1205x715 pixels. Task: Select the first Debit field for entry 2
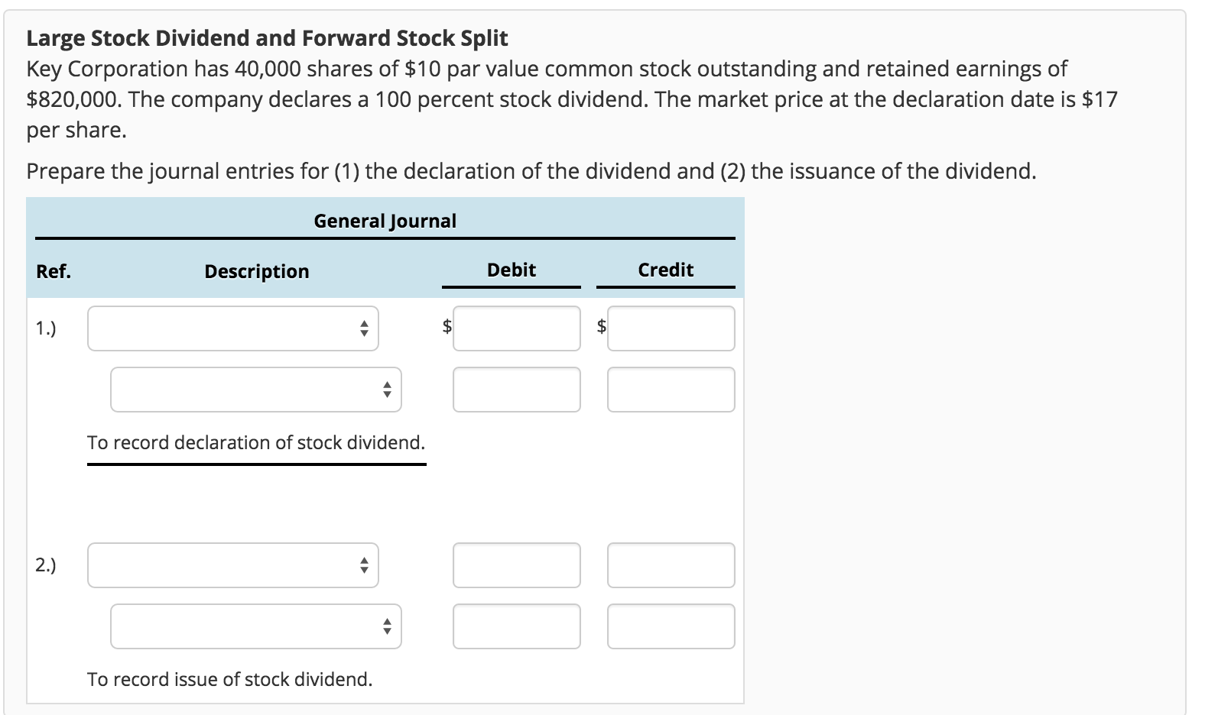[516, 565]
